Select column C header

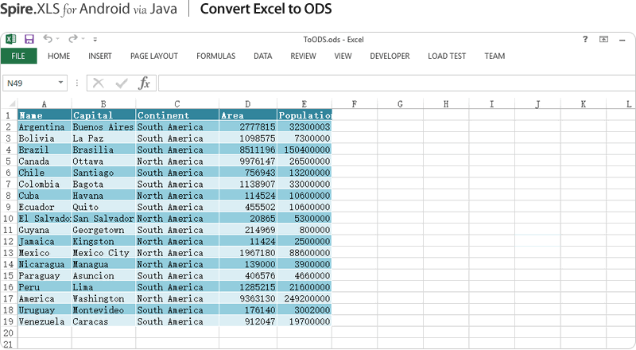[x=176, y=103]
